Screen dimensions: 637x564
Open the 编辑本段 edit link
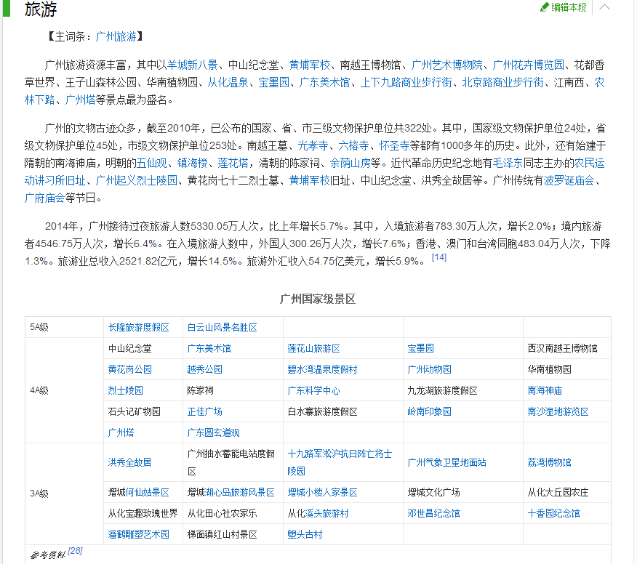(569, 7)
